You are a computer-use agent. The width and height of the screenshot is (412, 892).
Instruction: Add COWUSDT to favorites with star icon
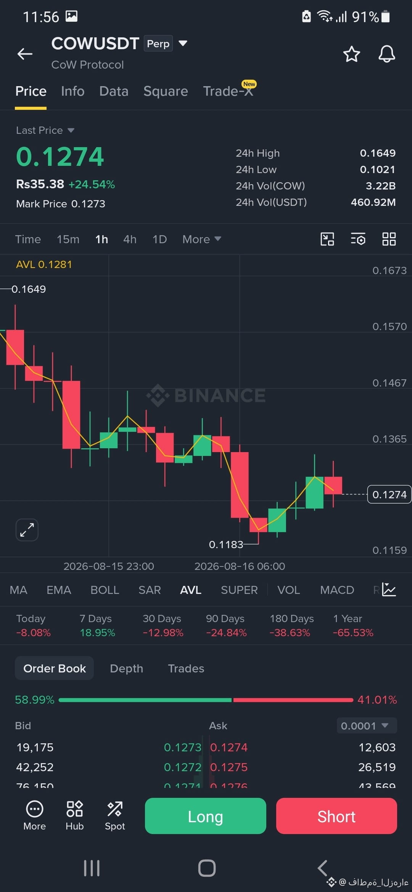coord(351,54)
